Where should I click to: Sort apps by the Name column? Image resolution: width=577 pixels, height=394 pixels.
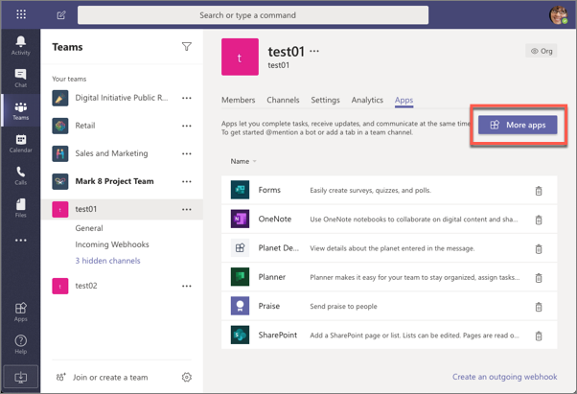pos(242,161)
